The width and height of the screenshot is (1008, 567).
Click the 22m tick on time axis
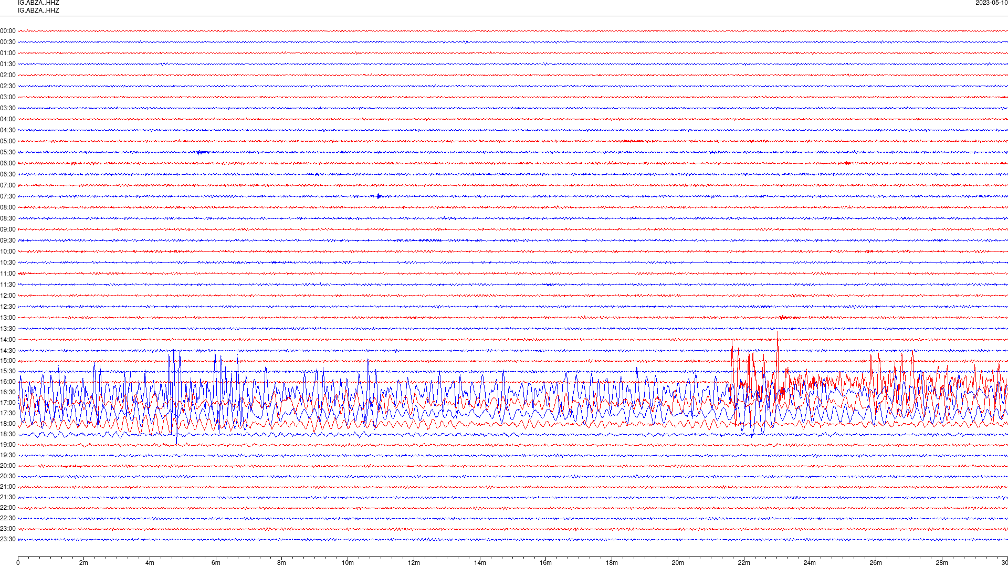[744, 563]
